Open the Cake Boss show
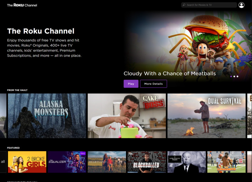Screen dimensions: 252x182 [126, 116]
